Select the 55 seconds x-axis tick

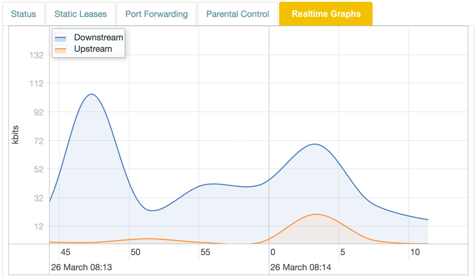point(205,252)
